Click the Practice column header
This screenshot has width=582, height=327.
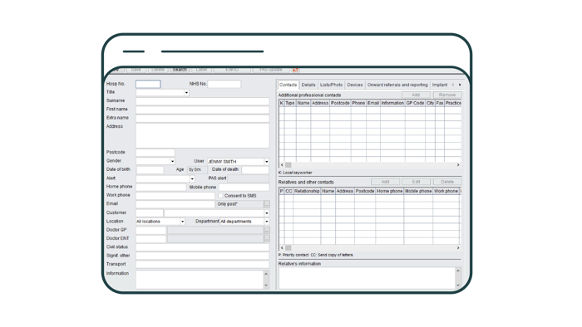point(453,103)
